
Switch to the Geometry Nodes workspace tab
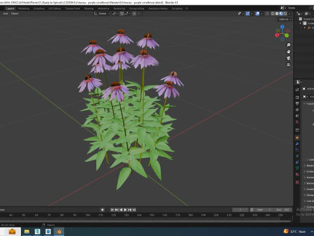coord(158,9)
